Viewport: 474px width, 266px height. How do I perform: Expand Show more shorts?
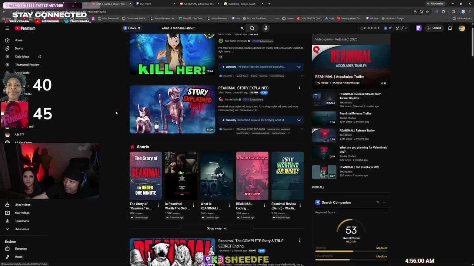(217, 229)
